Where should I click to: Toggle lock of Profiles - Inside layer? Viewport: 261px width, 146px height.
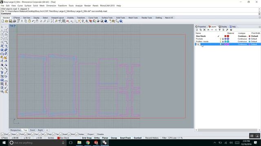(x=223, y=41)
